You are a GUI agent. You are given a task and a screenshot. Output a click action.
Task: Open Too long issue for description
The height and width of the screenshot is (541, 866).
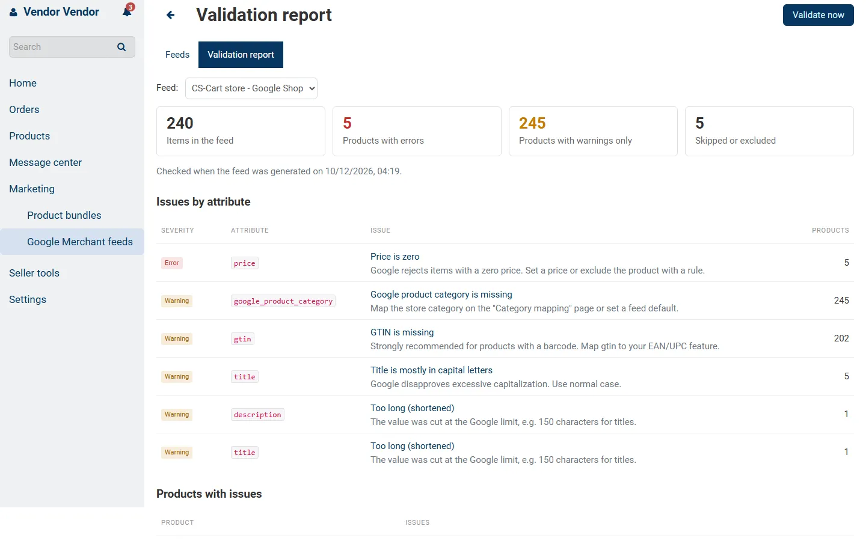pos(413,408)
